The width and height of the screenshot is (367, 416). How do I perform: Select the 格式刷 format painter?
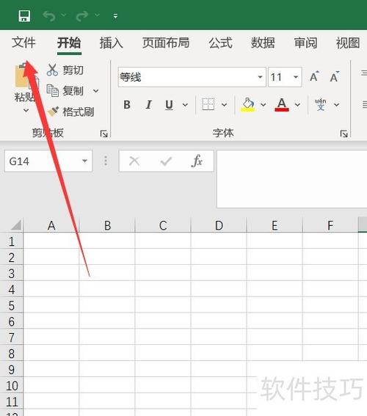tap(70, 112)
